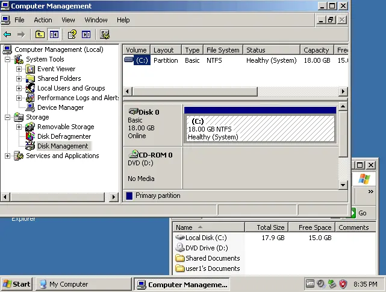Click the disk view down scroll arrow
This screenshot has height=292, width=386.
coord(343,185)
